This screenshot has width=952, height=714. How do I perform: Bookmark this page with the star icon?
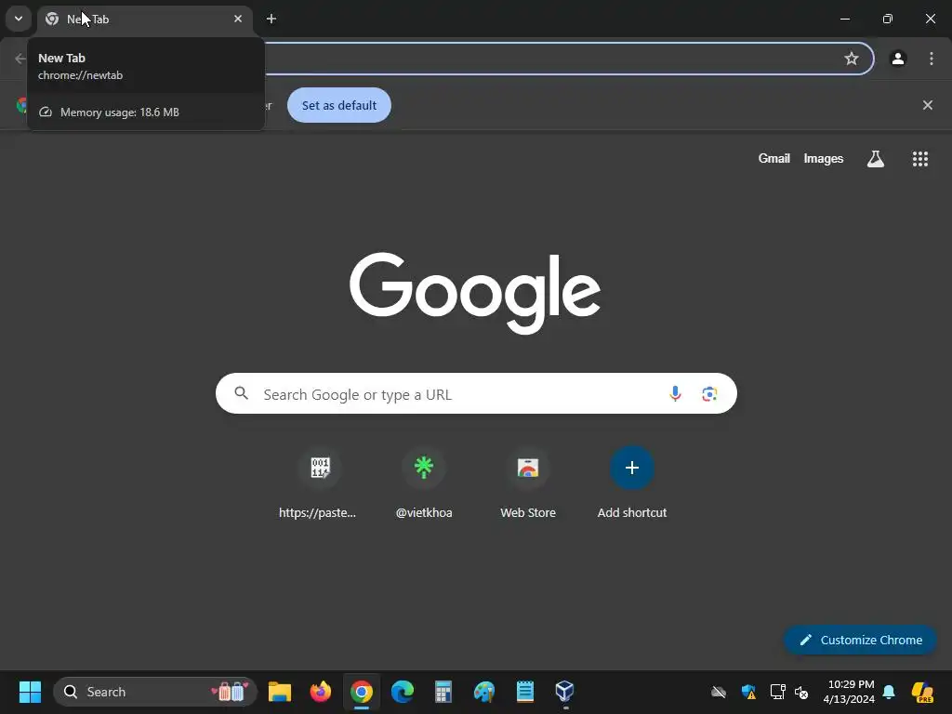point(852,59)
